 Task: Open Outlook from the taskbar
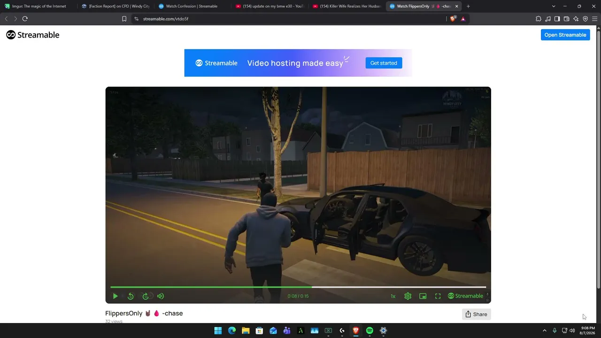click(x=273, y=330)
